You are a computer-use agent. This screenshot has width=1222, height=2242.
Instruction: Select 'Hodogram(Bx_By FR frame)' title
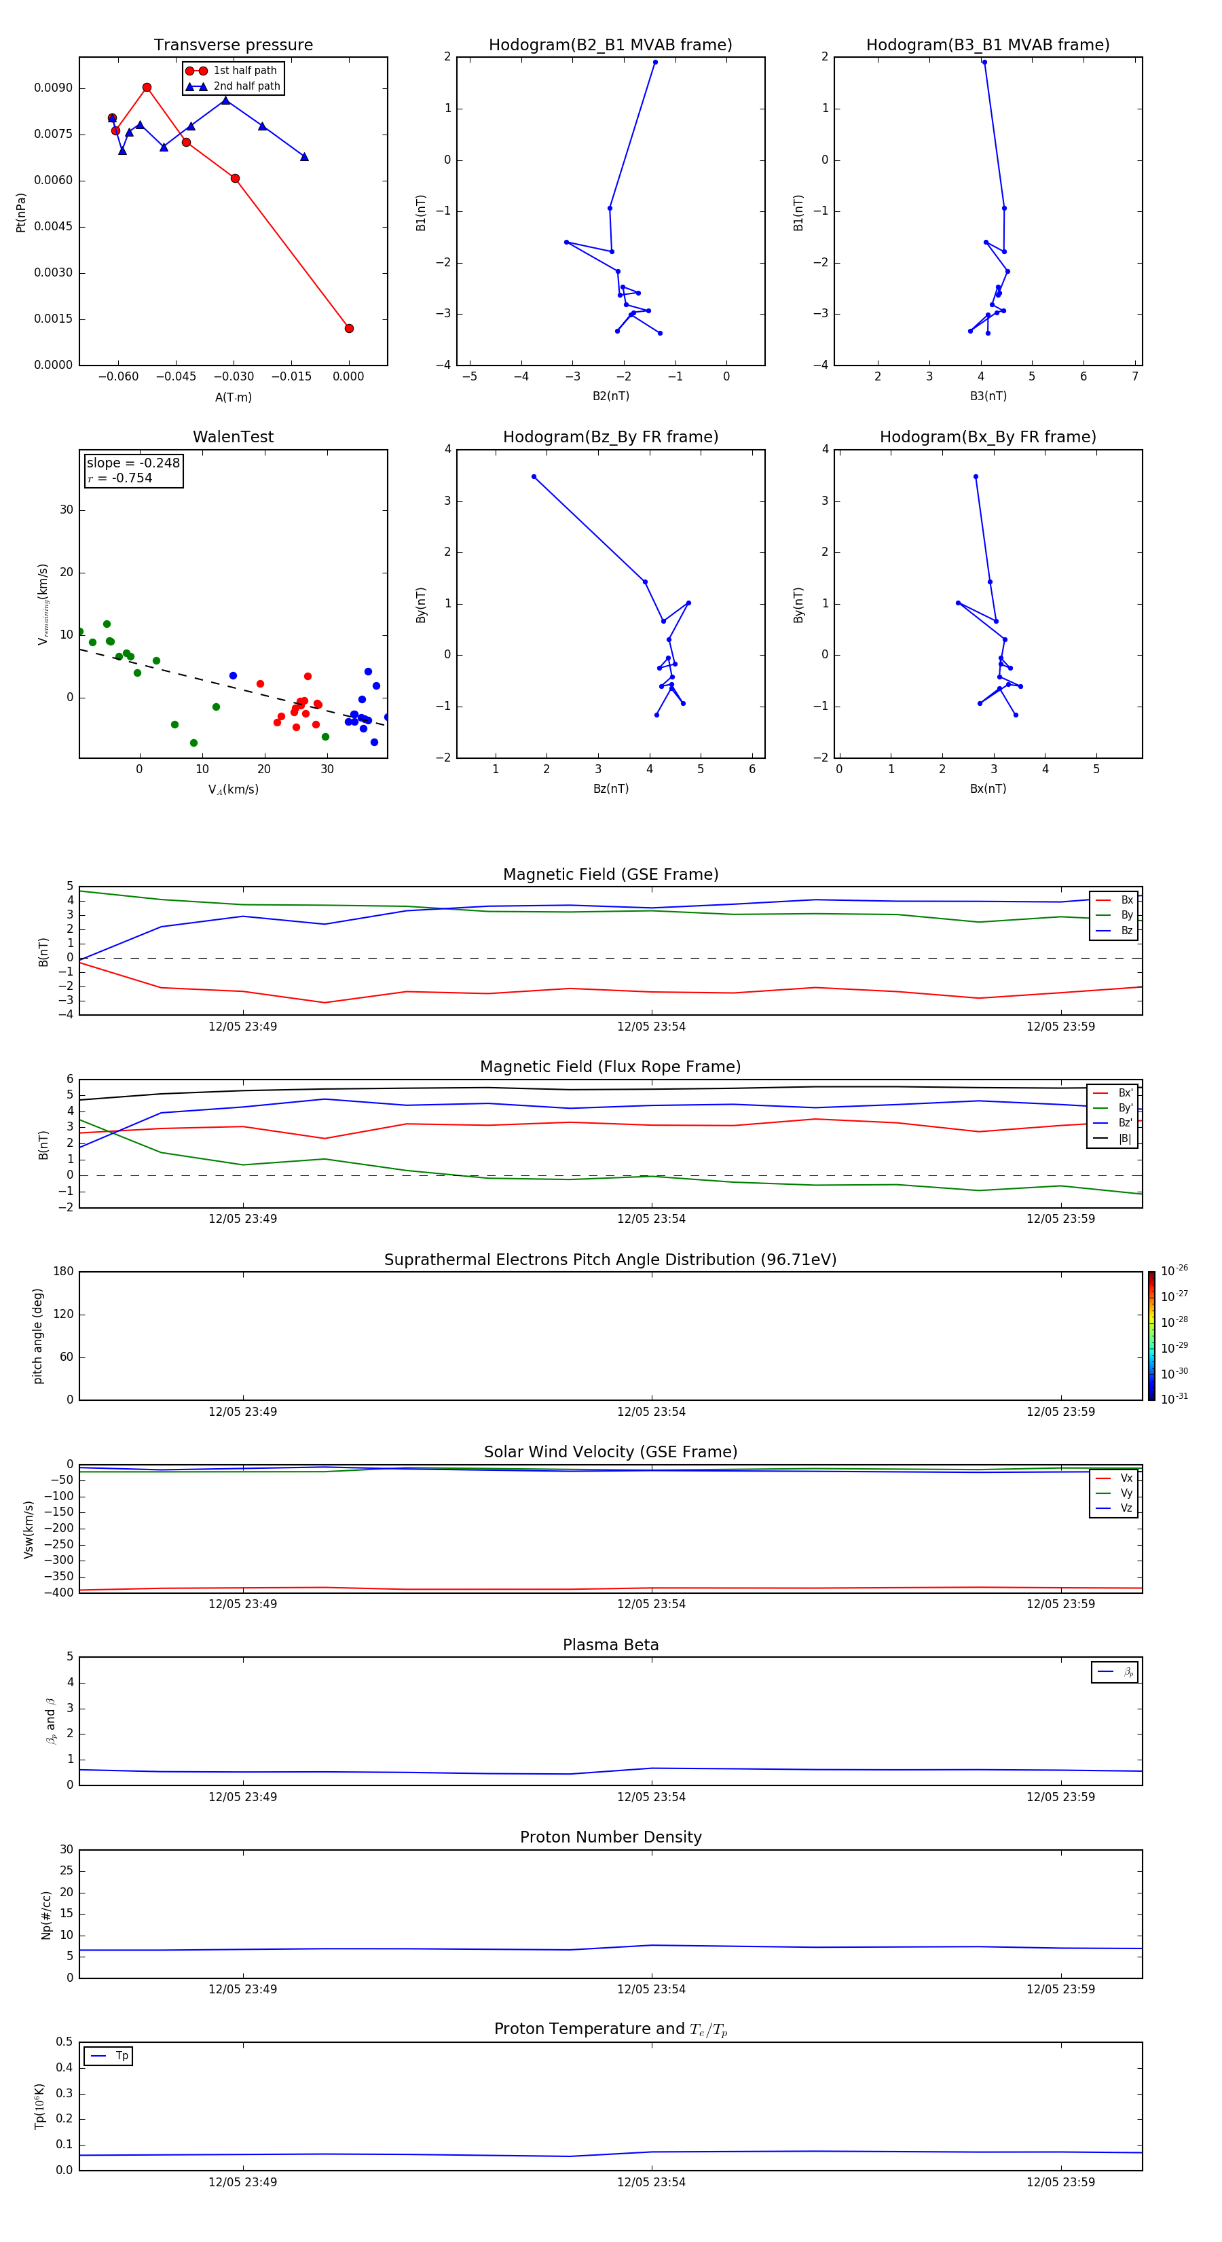click(x=988, y=437)
